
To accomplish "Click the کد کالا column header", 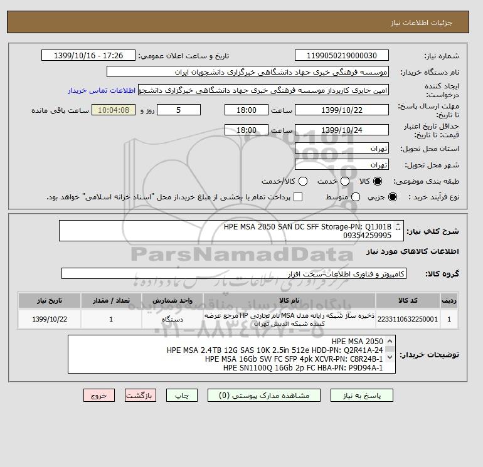I will pyautogui.click(x=408, y=300).
